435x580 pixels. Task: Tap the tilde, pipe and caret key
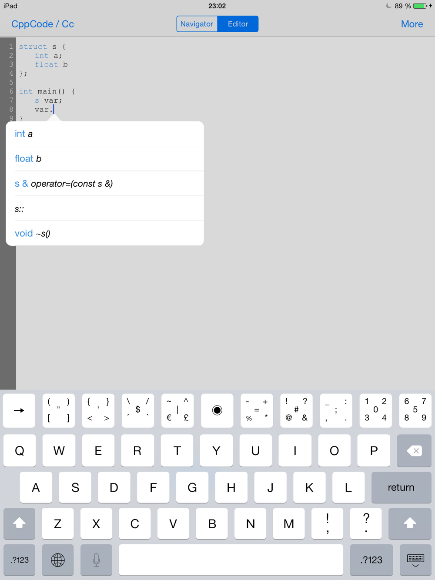(177, 410)
